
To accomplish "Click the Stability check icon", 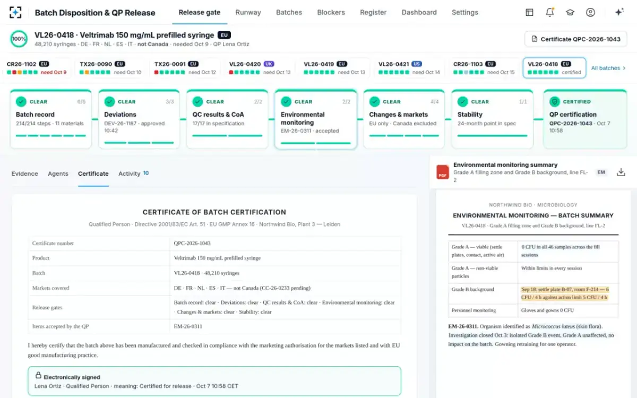I will pyautogui.click(x=462, y=101).
